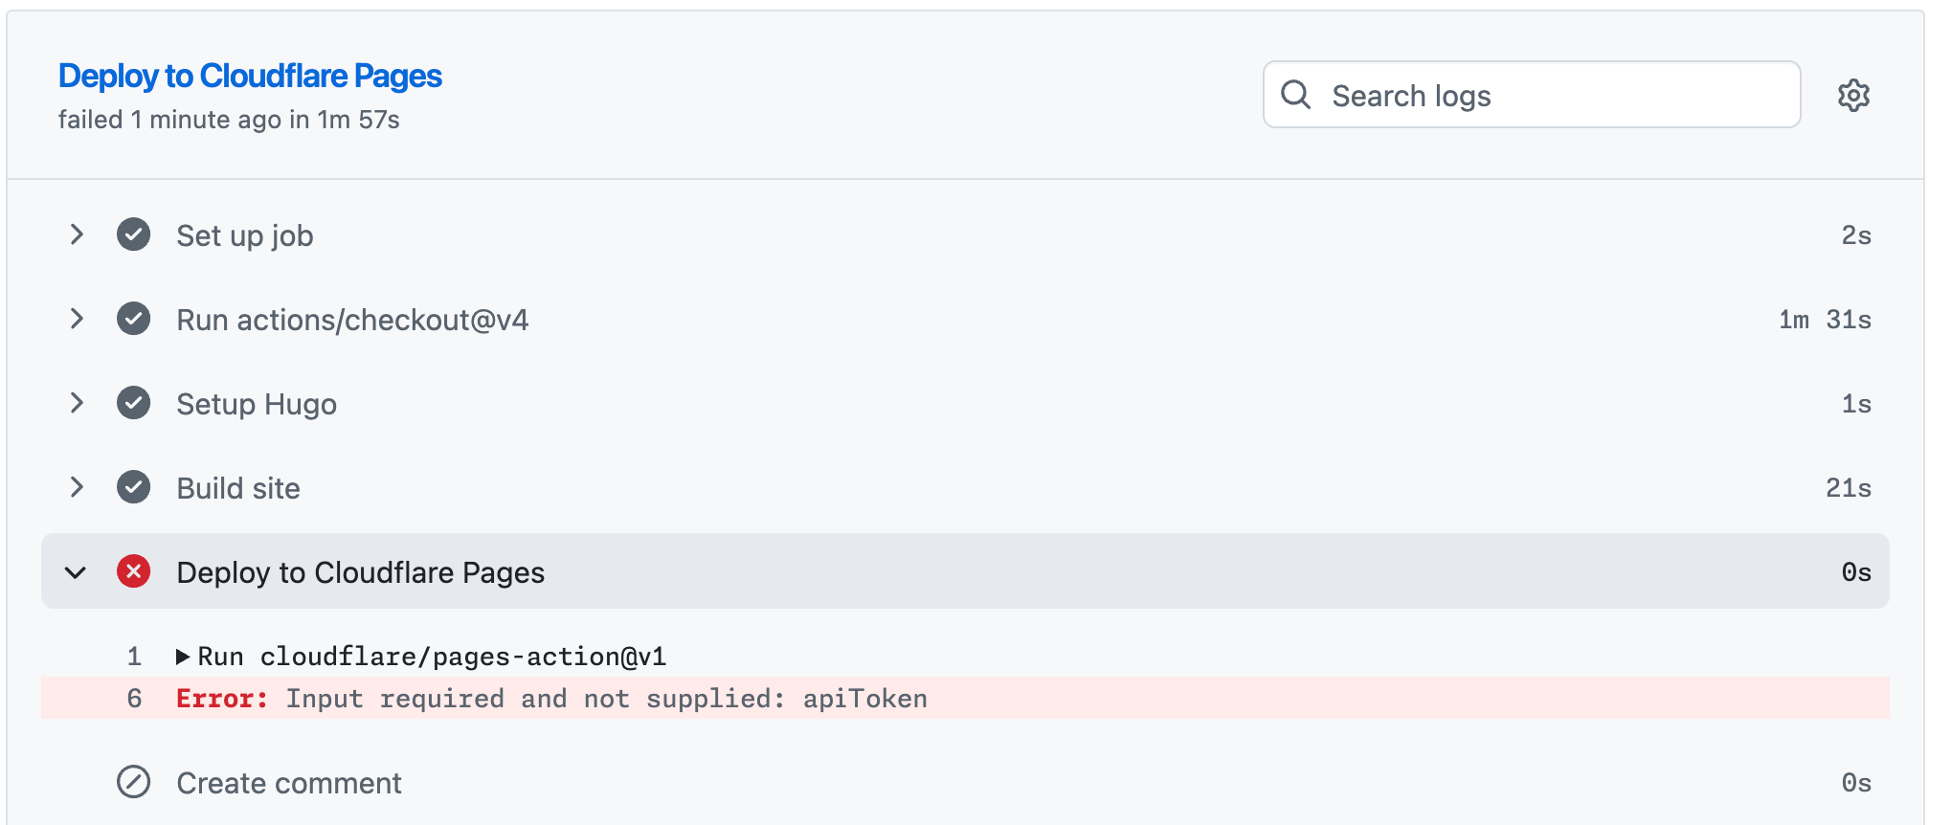
Task: Click the 1s duration for Setup Hugo
Action: point(1856,404)
